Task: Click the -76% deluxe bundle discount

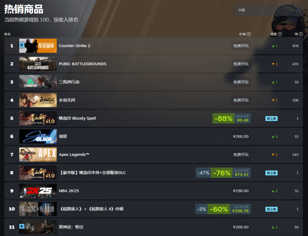Action: [222, 173]
